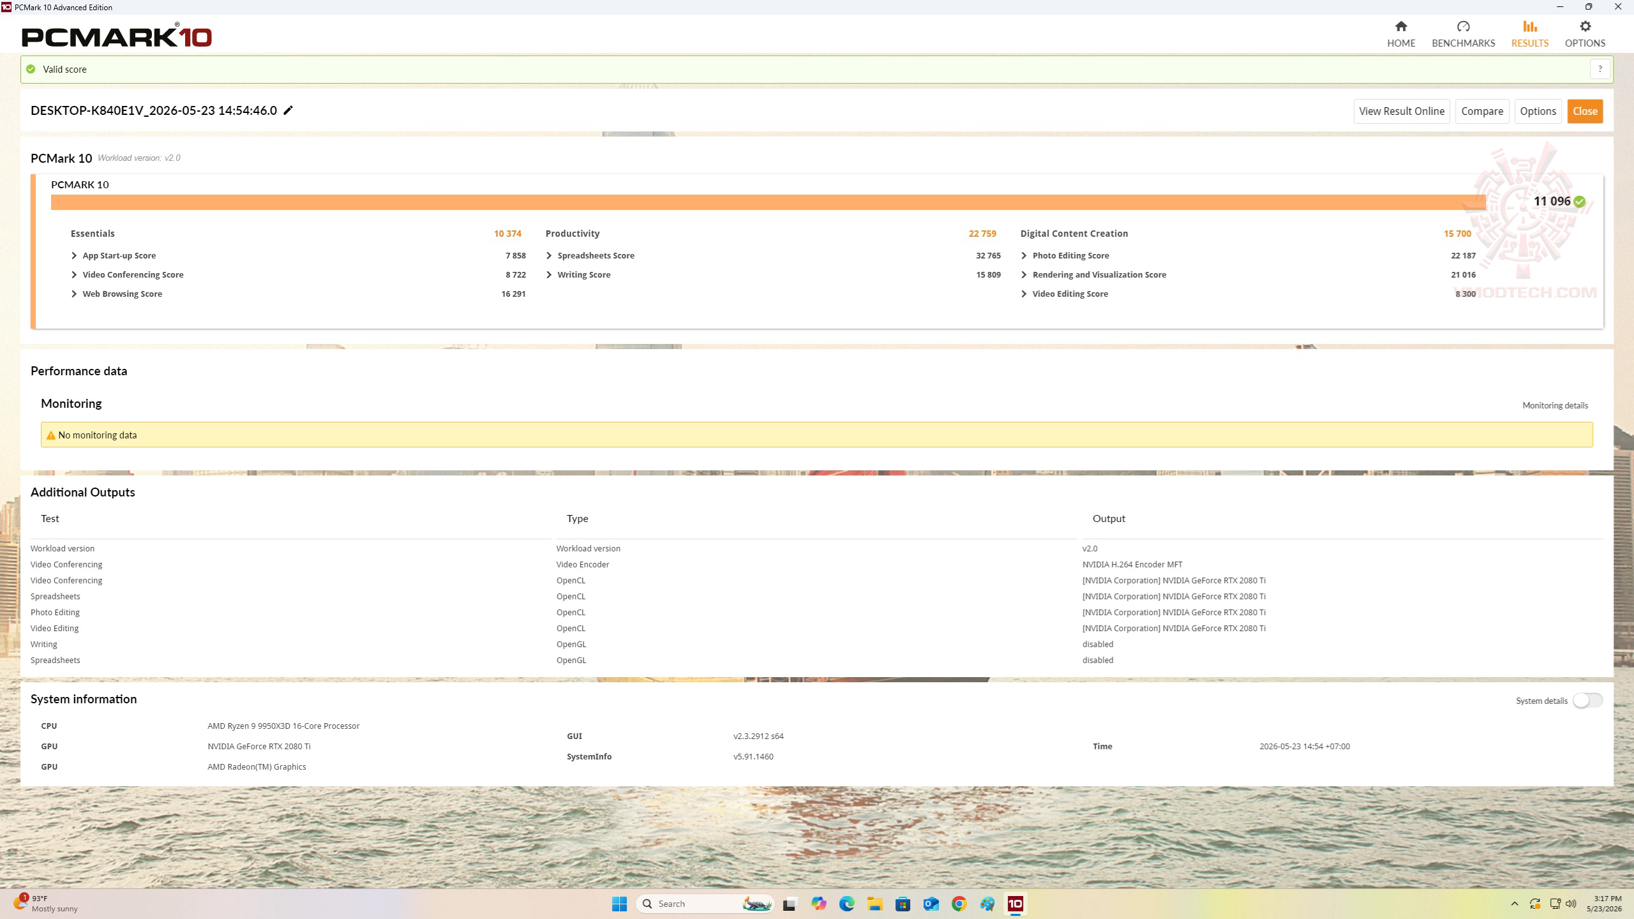The image size is (1634, 919).
Task: Click the Essentials score 10 374
Action: [x=507, y=234]
